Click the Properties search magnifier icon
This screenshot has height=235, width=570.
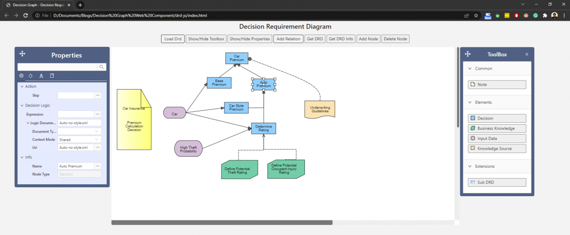pos(102,67)
